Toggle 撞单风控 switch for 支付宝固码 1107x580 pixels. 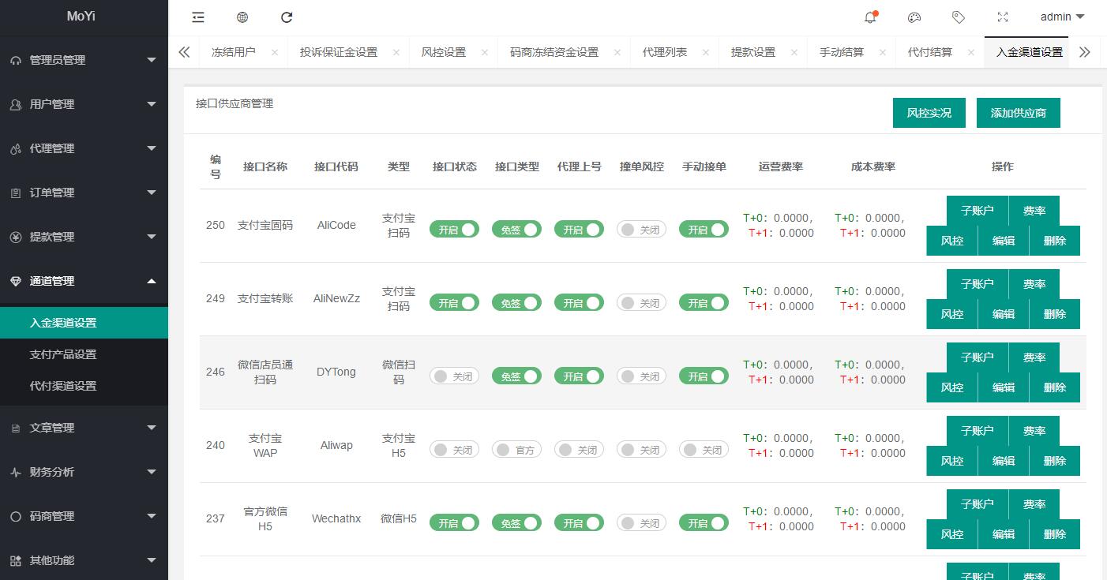641,230
